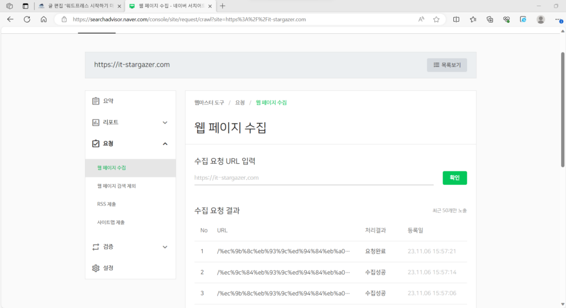566x308 pixels.
Task: Add this page to favorites (star)
Action: click(x=437, y=19)
